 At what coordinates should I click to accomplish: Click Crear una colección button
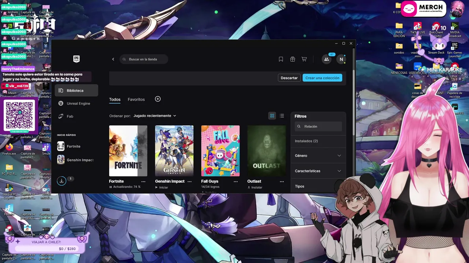pyautogui.click(x=322, y=78)
